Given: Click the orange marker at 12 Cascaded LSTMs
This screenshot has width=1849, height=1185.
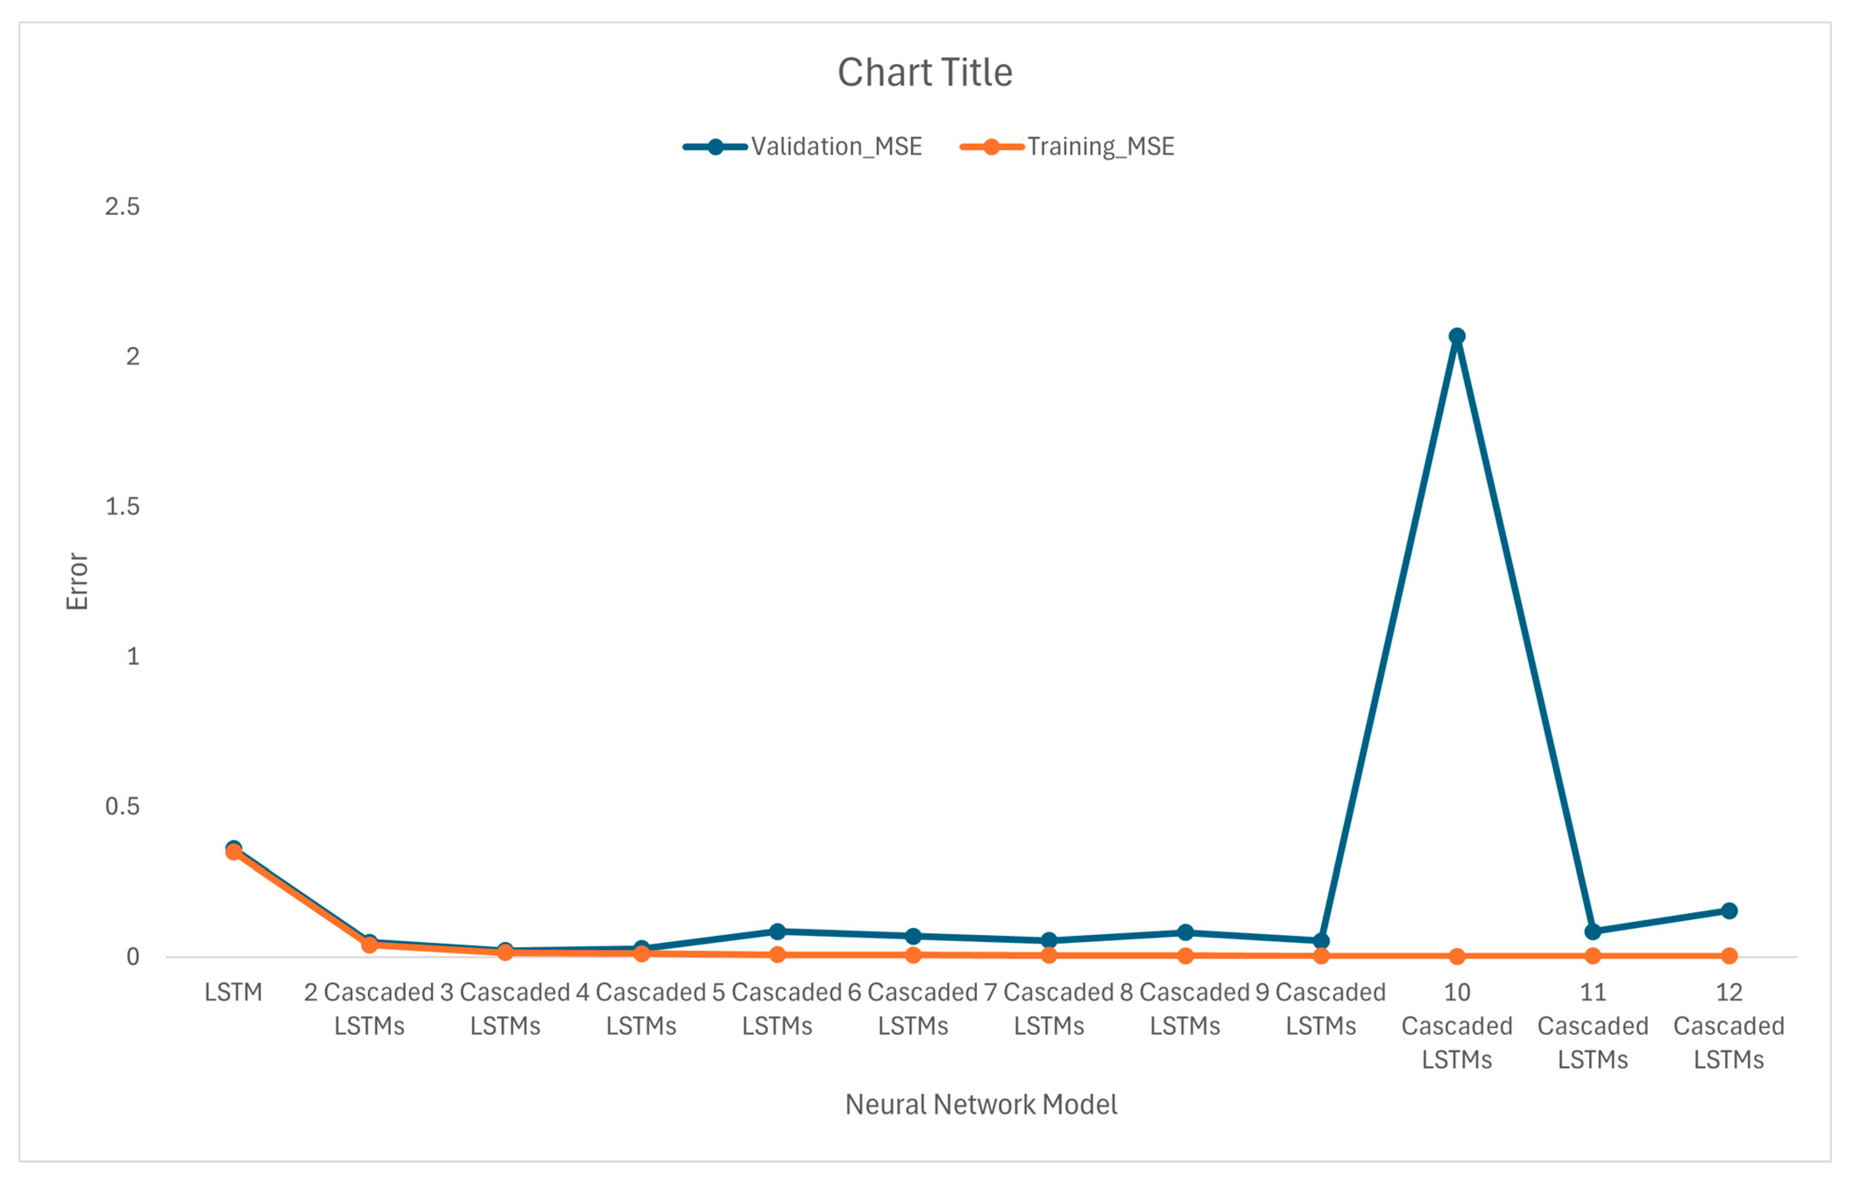Looking at the screenshot, I should [1729, 956].
